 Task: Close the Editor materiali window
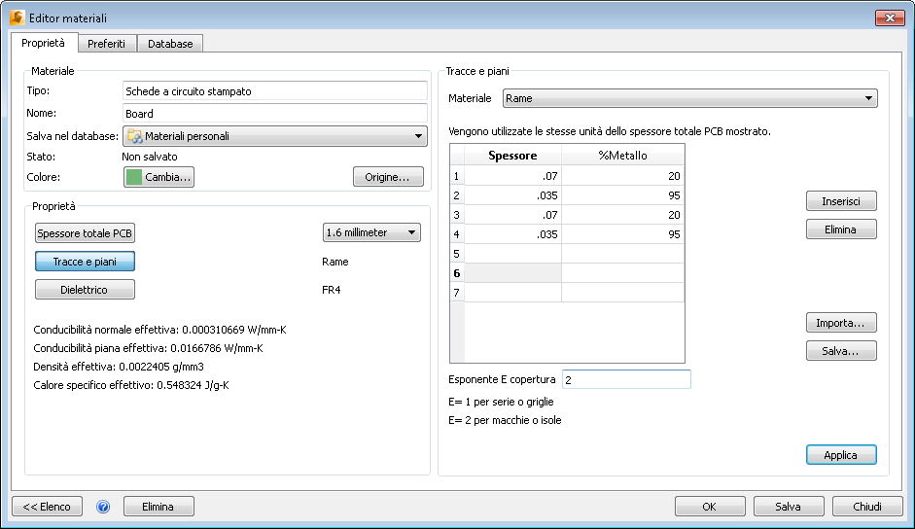tap(889, 18)
